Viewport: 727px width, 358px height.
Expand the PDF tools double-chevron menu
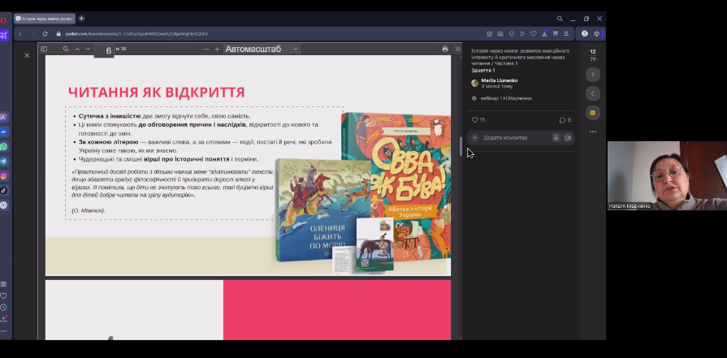coord(457,50)
